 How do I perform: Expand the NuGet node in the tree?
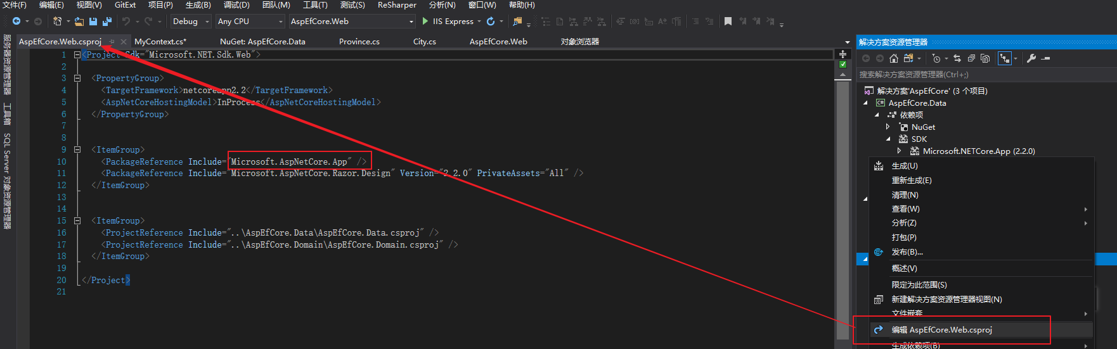pos(888,127)
